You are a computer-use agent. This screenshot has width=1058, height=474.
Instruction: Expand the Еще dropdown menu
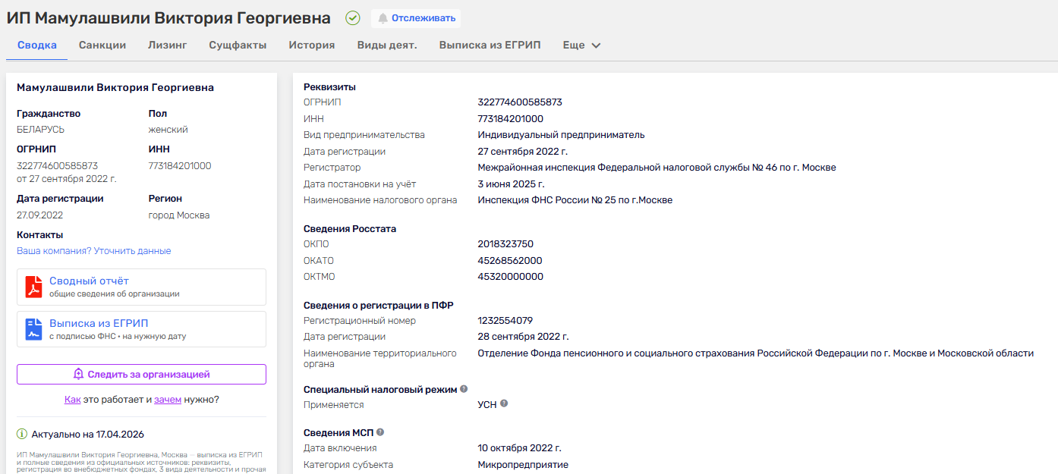pyautogui.click(x=581, y=45)
